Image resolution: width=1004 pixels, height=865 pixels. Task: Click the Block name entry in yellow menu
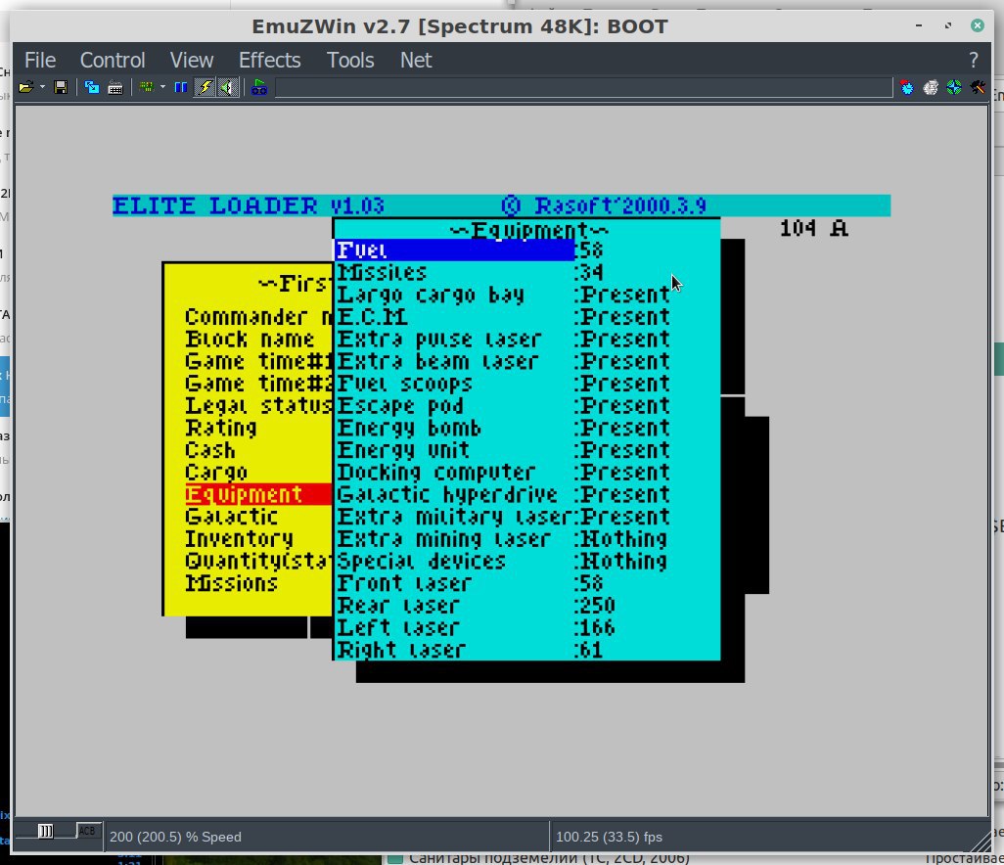(x=250, y=340)
